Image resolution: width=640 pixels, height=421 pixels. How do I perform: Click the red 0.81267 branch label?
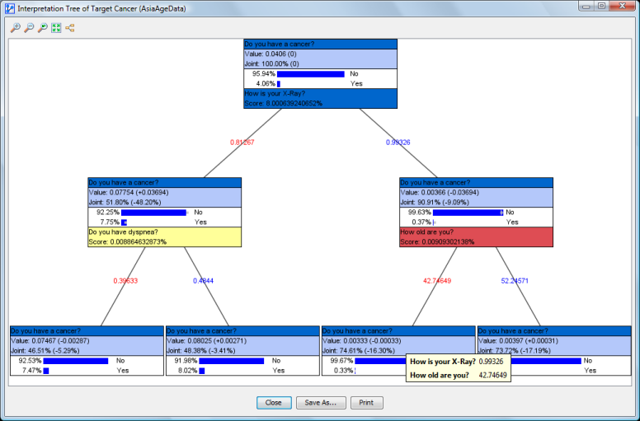pyautogui.click(x=242, y=143)
